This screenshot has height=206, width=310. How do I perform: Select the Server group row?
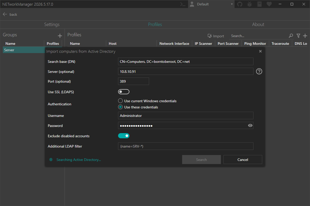pos(24,50)
